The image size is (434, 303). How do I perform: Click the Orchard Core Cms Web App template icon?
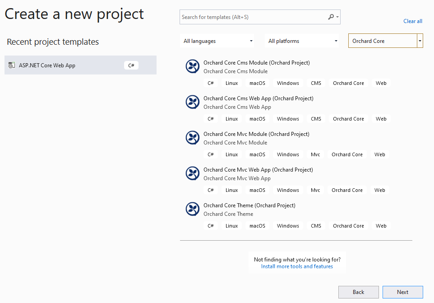point(192,102)
